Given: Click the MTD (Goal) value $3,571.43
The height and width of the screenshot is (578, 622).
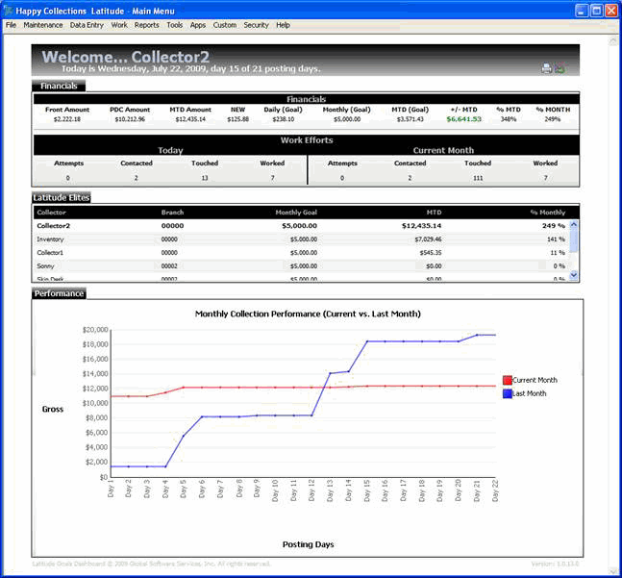Looking at the screenshot, I should [411, 119].
